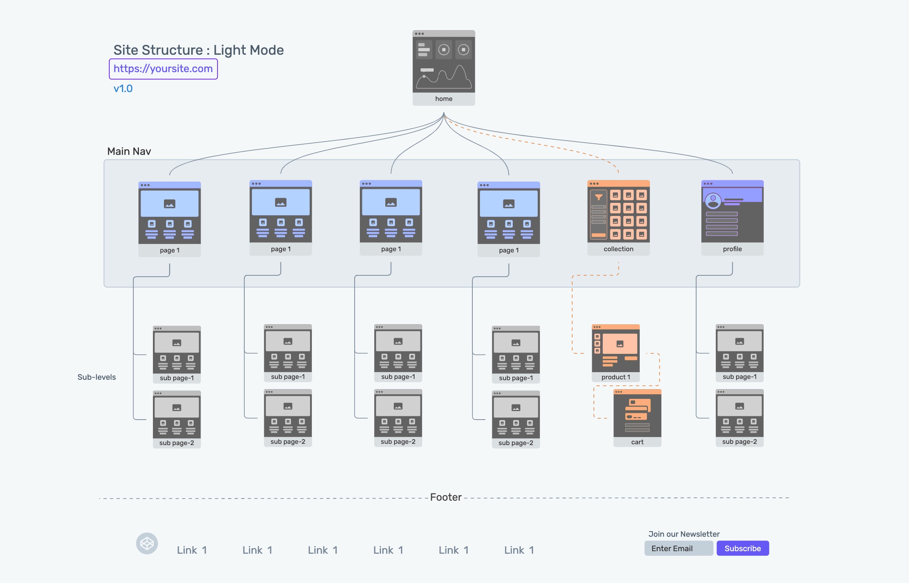Click the user avatar icon in profile card
The width and height of the screenshot is (909, 583).
(713, 200)
